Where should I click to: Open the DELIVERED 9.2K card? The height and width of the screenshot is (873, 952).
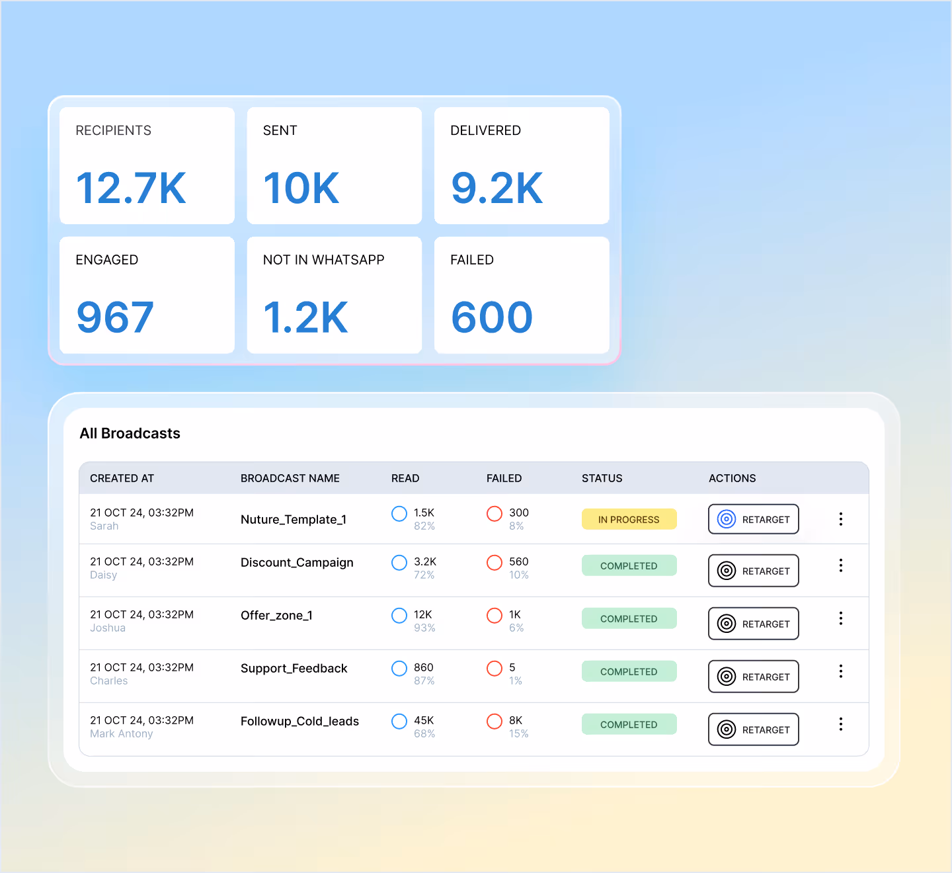tap(522, 165)
